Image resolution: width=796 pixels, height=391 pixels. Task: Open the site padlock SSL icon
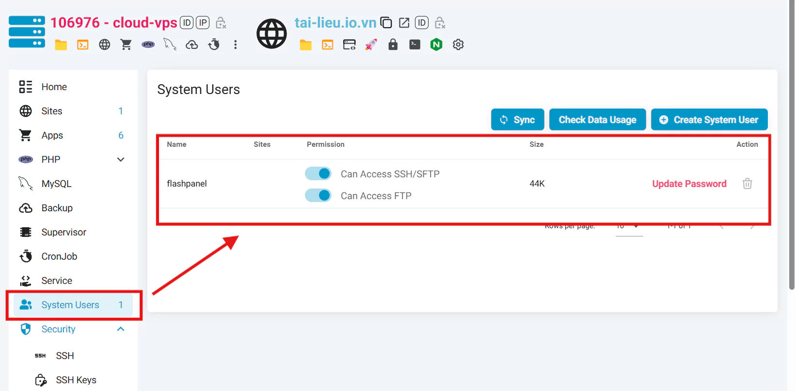(x=393, y=45)
